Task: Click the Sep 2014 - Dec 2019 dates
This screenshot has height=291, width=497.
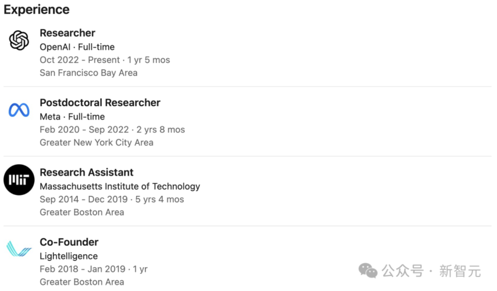Action: click(83, 199)
